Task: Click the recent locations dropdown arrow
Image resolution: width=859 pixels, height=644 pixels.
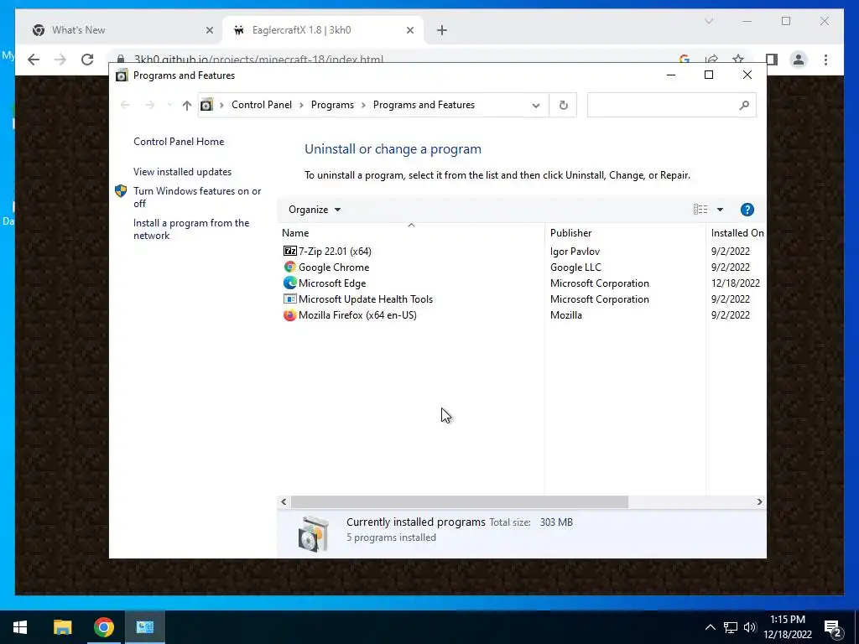Action: tap(169, 105)
